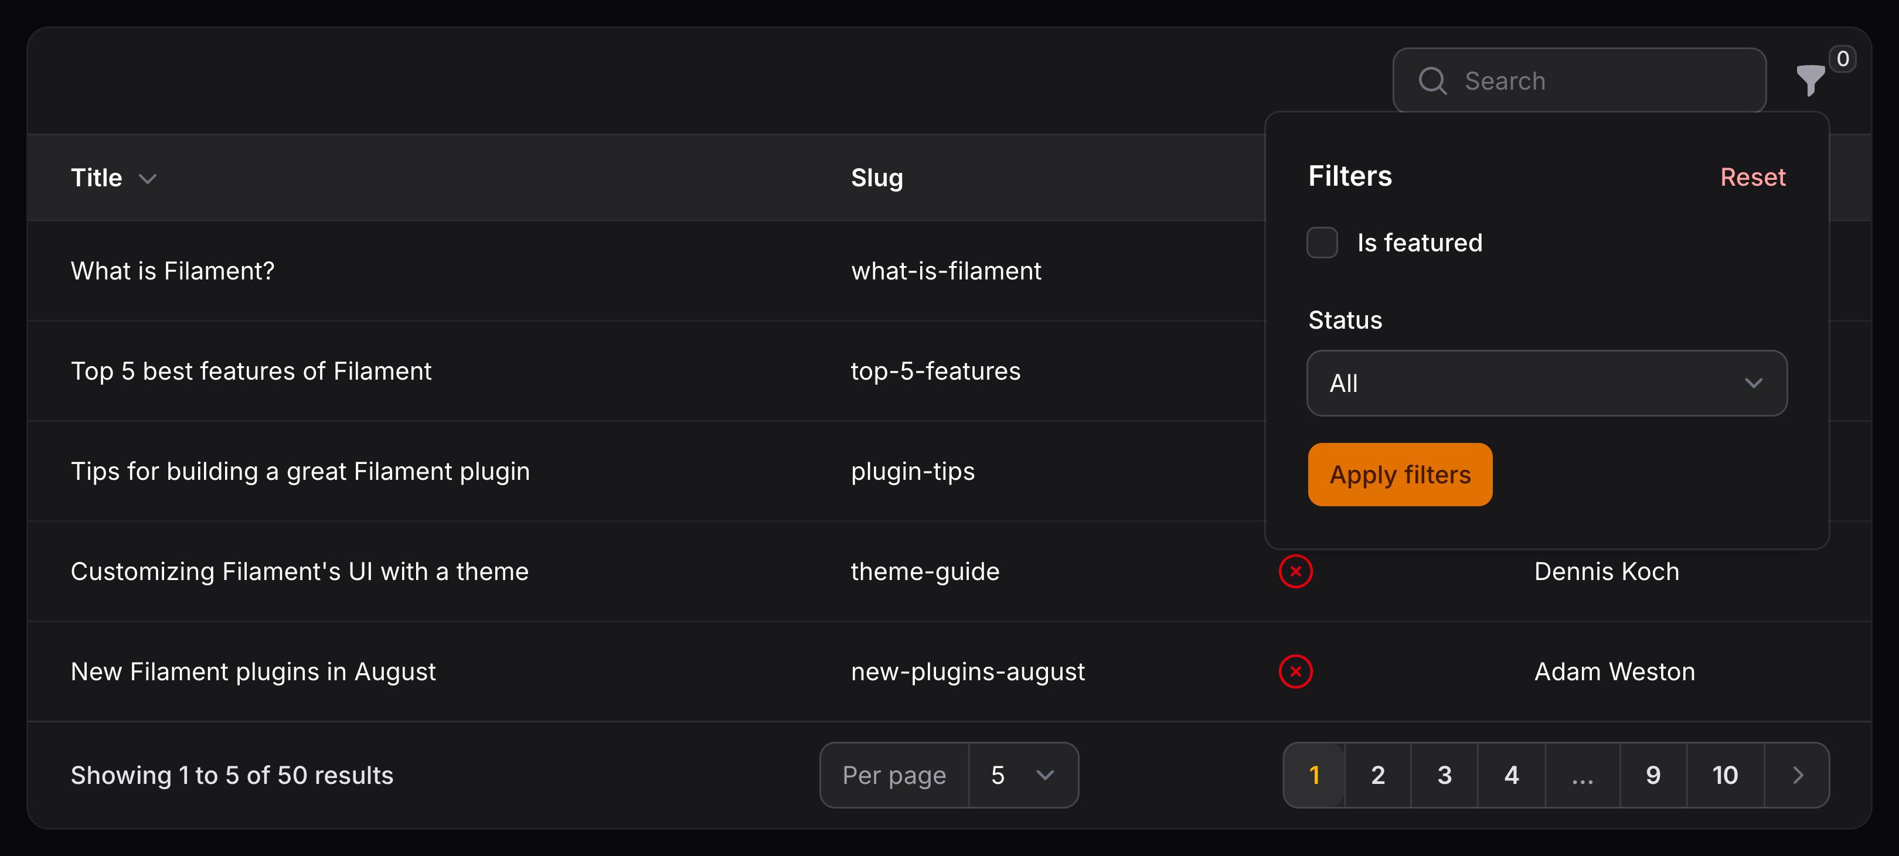The image size is (1899, 856).
Task: Open the What is Filament? row
Action: pyautogui.click(x=172, y=271)
